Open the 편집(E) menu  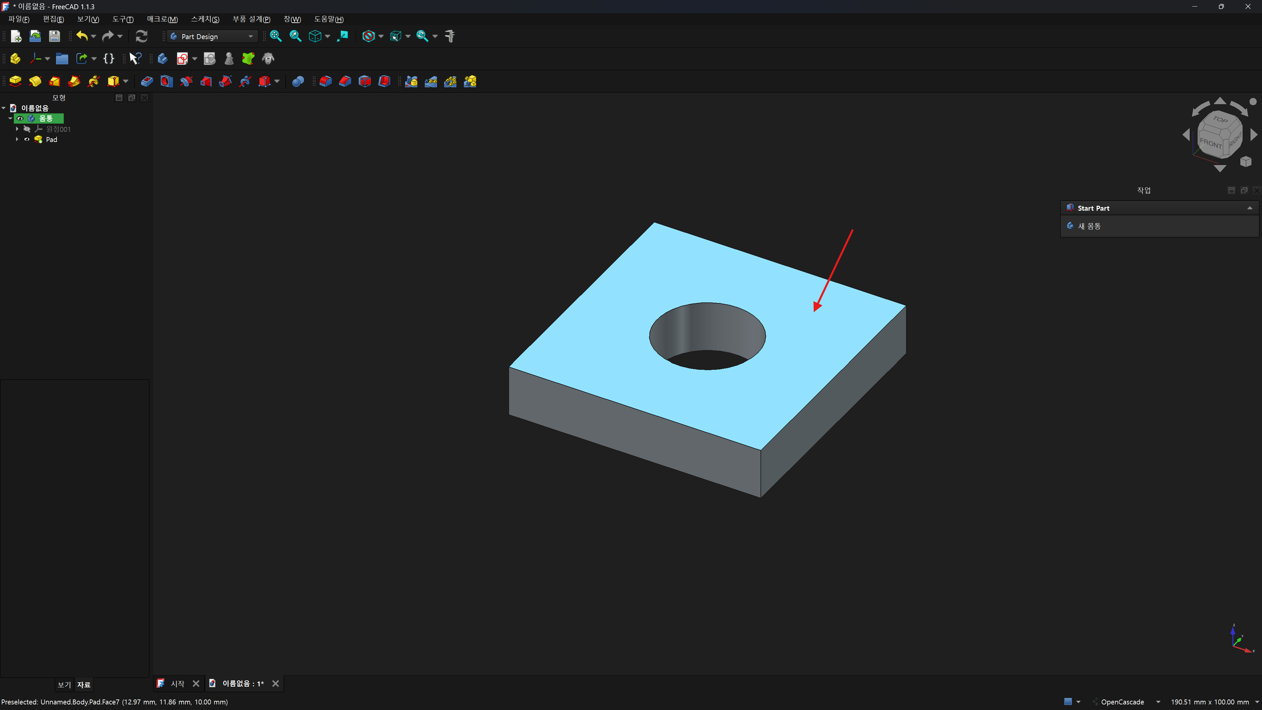point(53,19)
